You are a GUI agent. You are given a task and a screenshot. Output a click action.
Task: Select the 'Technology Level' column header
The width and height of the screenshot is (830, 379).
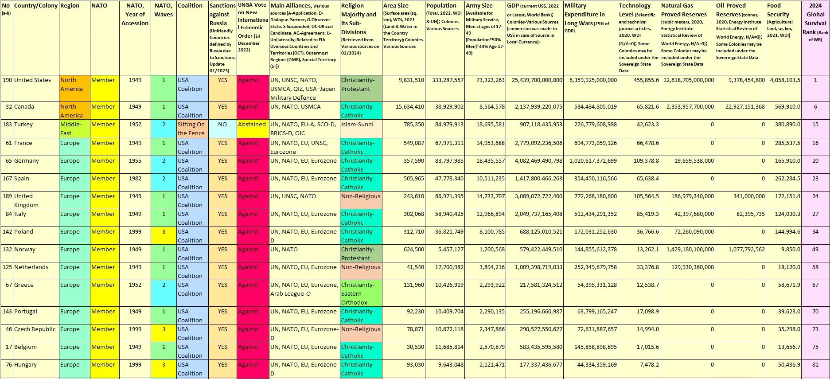click(639, 38)
